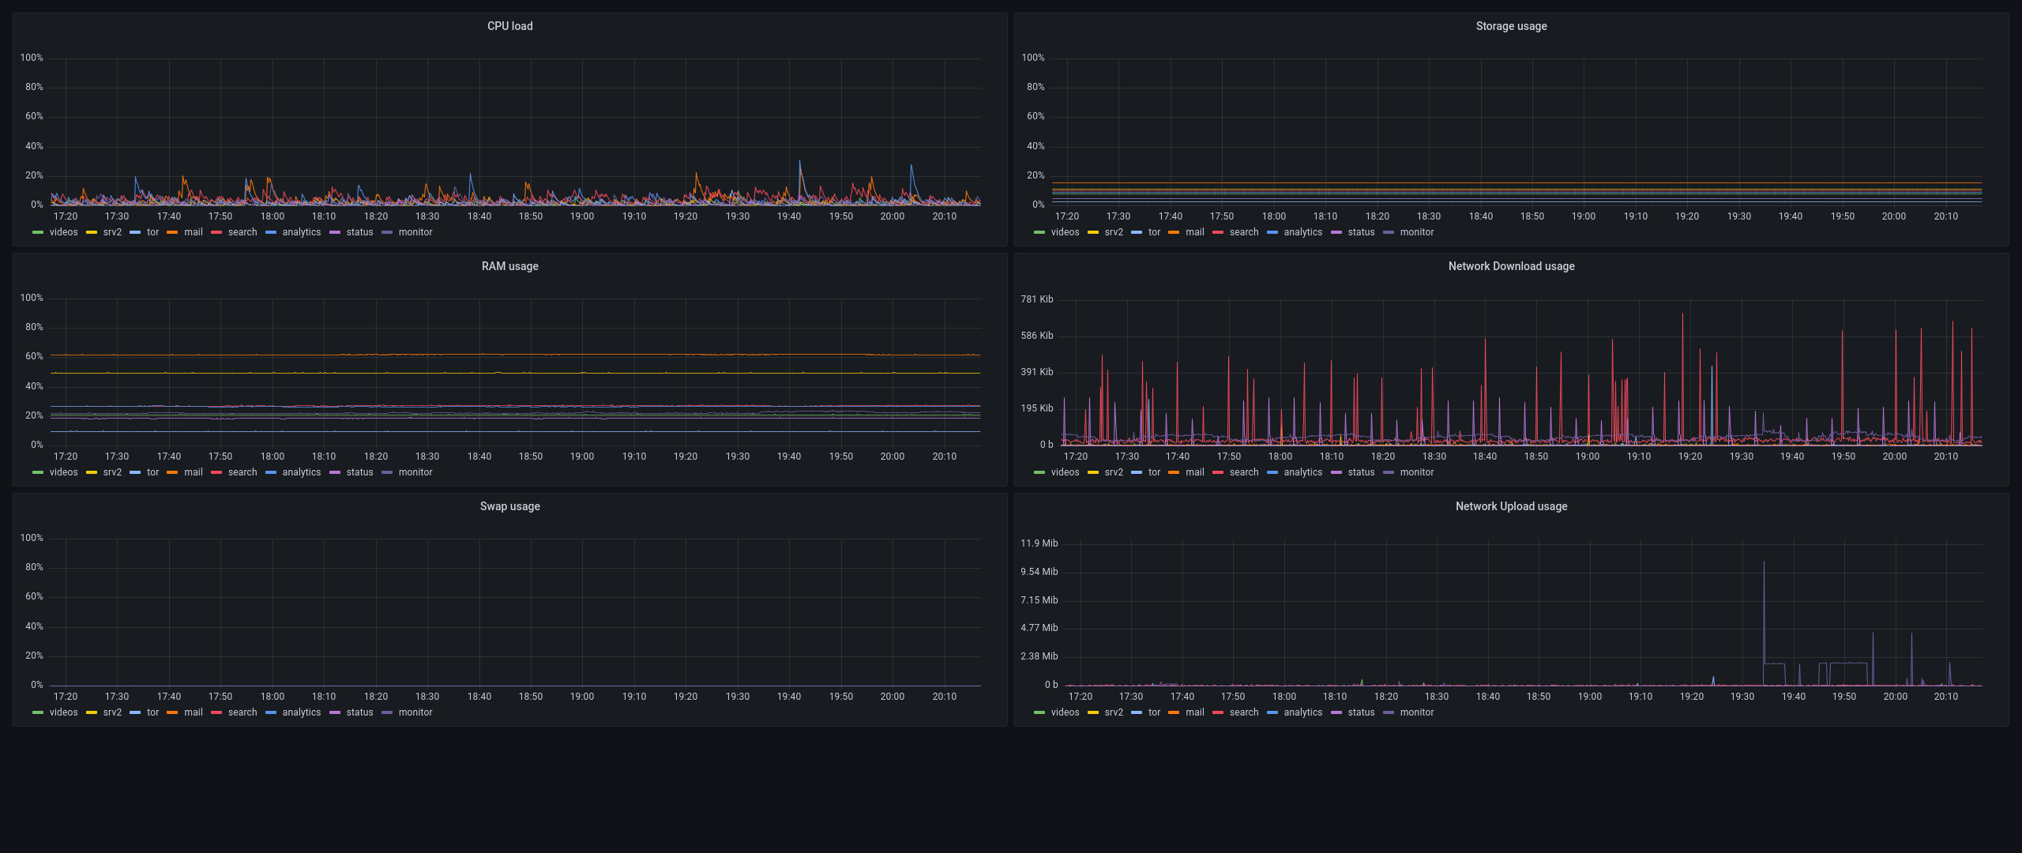Toggle videos series in CPU load legend
2022x853 pixels.
coord(63,232)
